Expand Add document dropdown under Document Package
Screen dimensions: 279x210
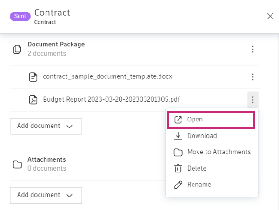[46, 126]
